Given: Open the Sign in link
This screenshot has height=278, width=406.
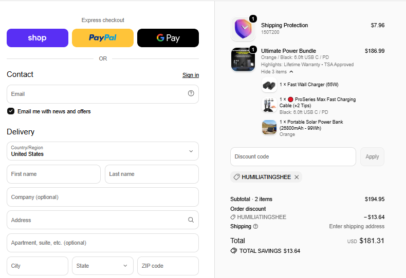Looking at the screenshot, I should (x=191, y=75).
